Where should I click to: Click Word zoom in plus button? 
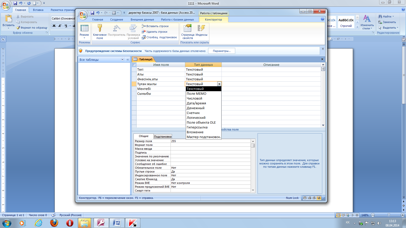(402, 215)
